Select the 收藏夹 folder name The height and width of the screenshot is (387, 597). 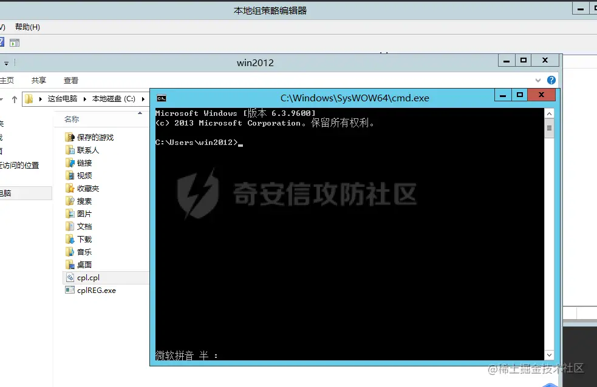tap(88, 189)
